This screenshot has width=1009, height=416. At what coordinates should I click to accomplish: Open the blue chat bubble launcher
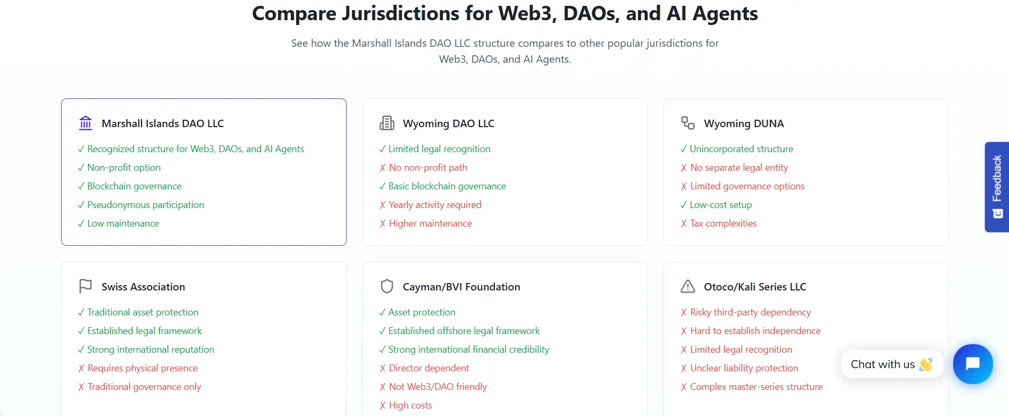pyautogui.click(x=972, y=364)
